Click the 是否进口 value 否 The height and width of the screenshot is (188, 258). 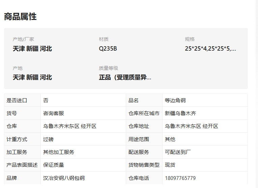coord(46,101)
